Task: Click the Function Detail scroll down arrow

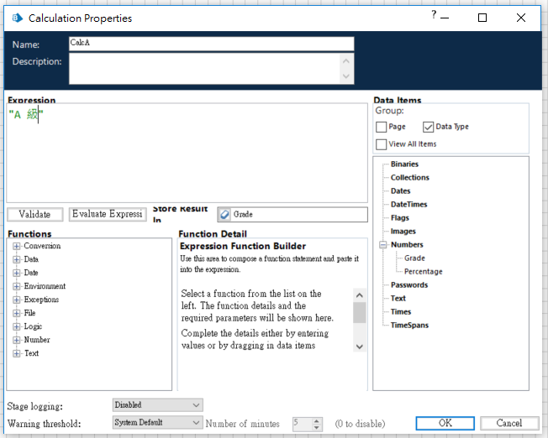Action: (x=359, y=347)
